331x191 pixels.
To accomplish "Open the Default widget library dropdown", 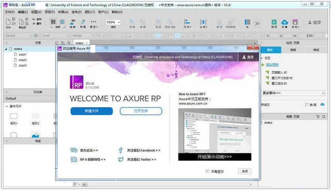I will tap(30, 99).
